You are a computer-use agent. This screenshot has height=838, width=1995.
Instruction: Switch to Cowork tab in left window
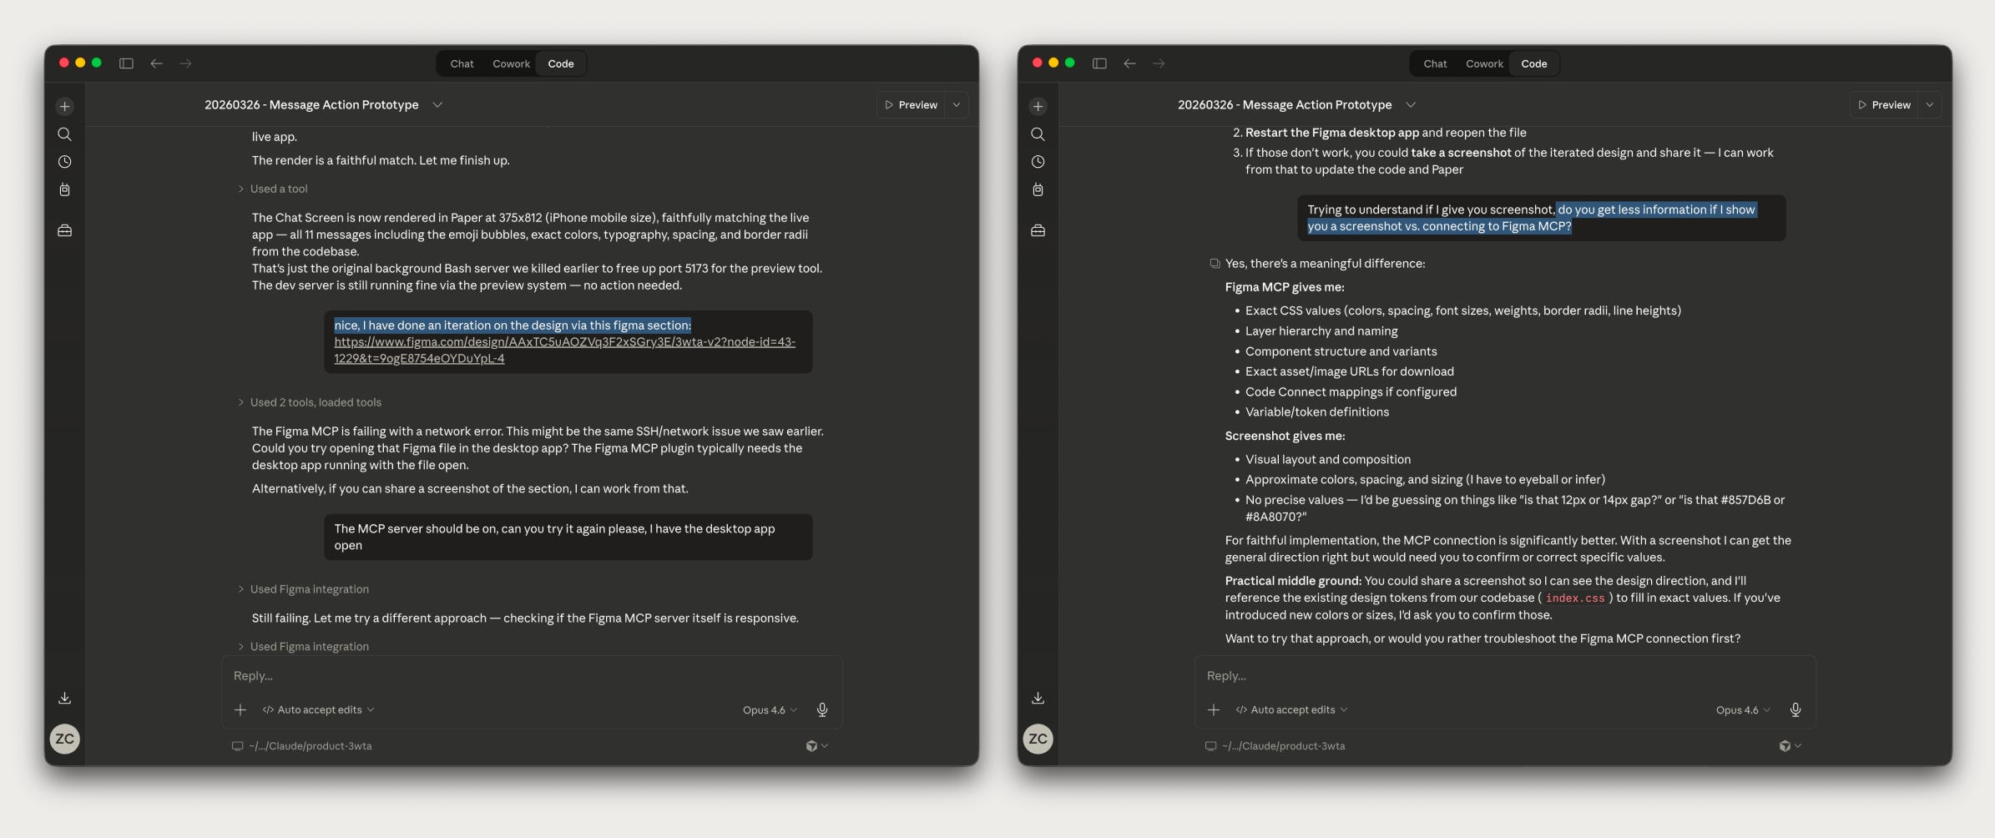pos(511,63)
